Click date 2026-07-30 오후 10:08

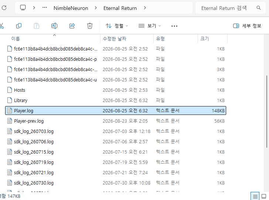point(126,183)
